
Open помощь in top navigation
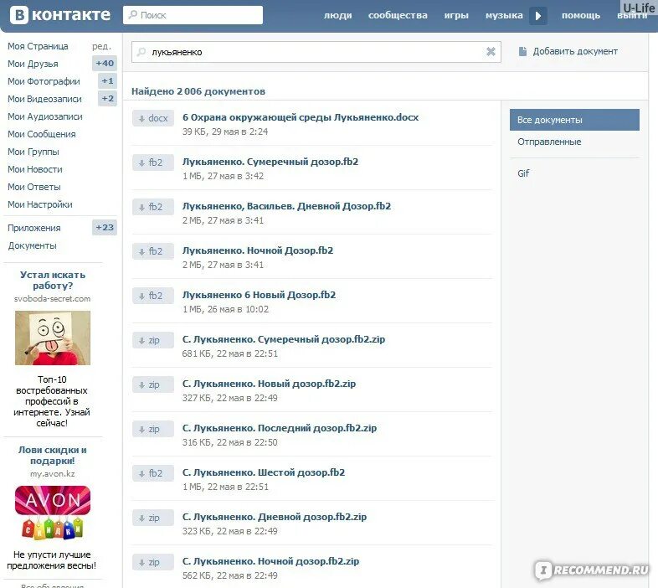coord(581,16)
